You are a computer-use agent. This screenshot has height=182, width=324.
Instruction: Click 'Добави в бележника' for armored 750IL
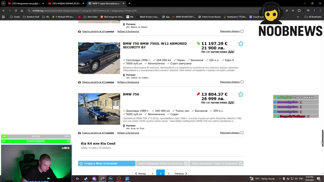(128, 82)
